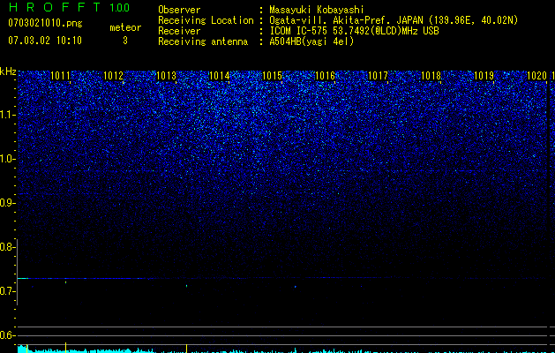This screenshot has height=353, width=555.
Task: Click the 1018 time axis marker
Action: coord(431,76)
